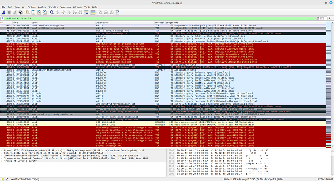Open the File menu
This screenshot has height=181, width=334.
pyautogui.click(x=3, y=7)
